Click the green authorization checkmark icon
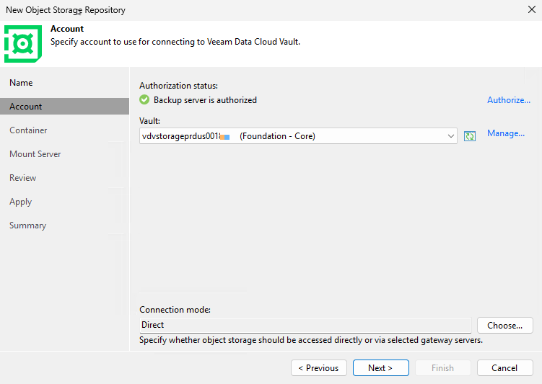The height and width of the screenshot is (384, 542). point(144,100)
